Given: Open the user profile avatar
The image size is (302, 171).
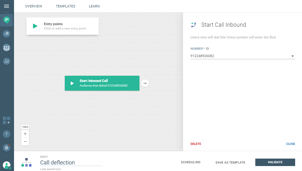Looking at the screenshot, I should coord(7,165).
